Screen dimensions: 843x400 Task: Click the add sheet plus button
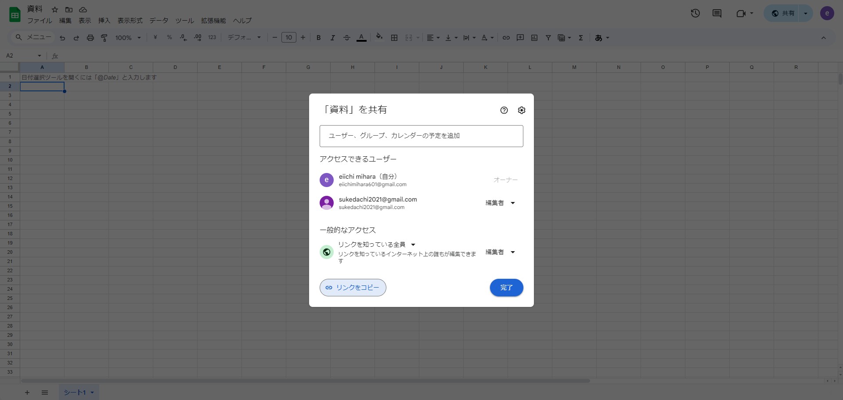click(27, 393)
